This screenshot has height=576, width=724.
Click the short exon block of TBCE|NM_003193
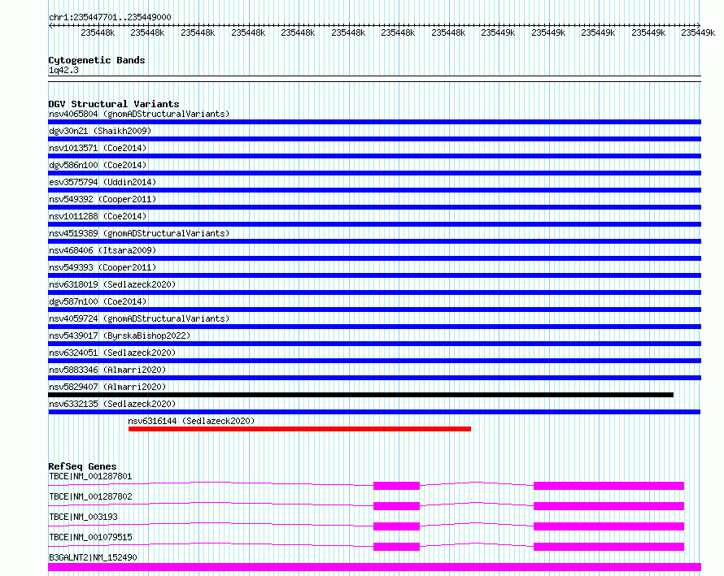coord(397,526)
